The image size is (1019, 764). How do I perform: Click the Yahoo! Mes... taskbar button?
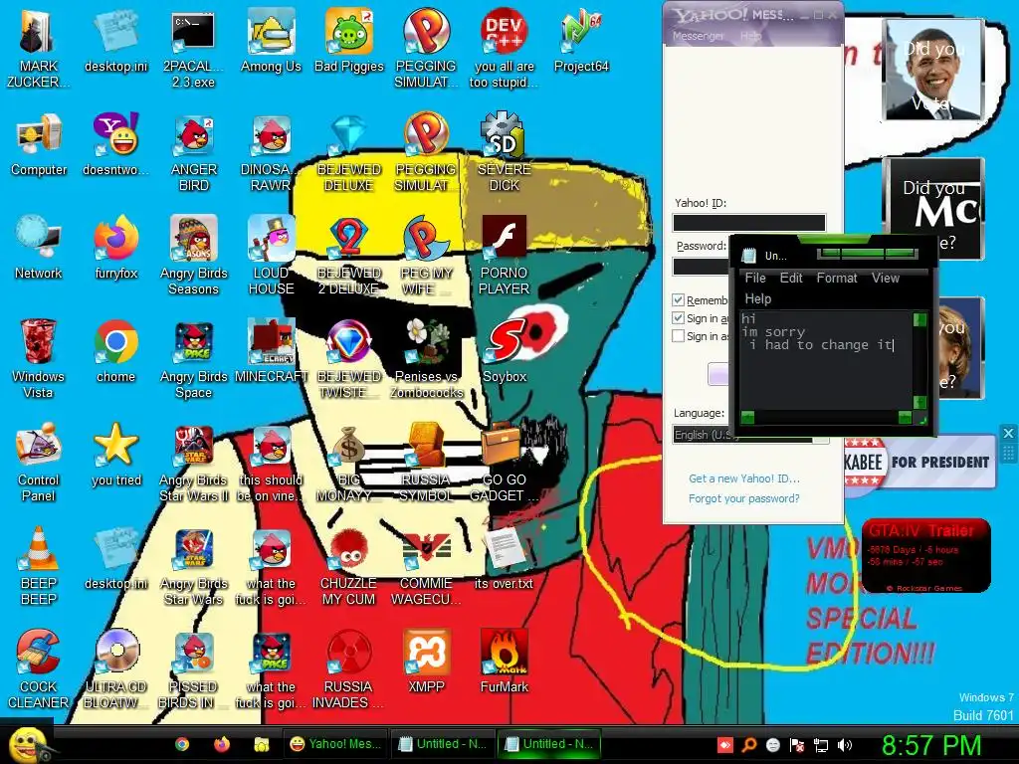coord(335,744)
